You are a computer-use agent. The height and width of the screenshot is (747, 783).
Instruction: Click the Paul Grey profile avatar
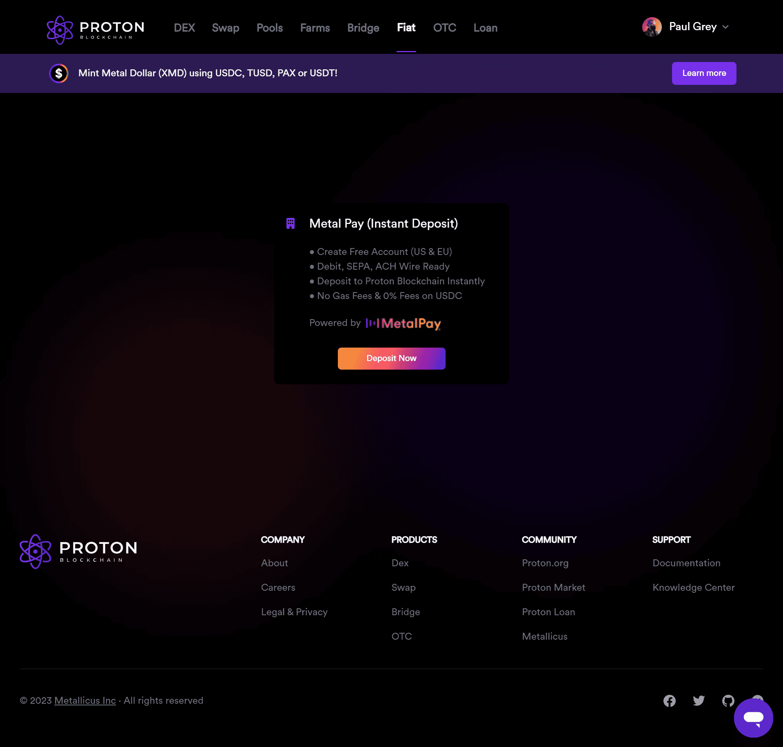coord(652,27)
